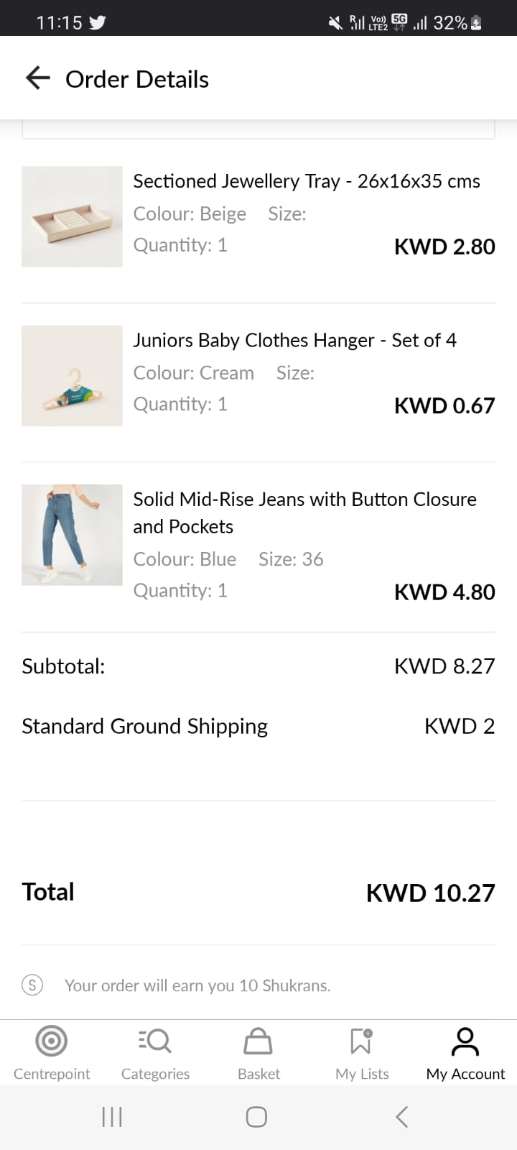The height and width of the screenshot is (1150, 517).
Task: Open the Categories search tab
Action: pos(155,1052)
